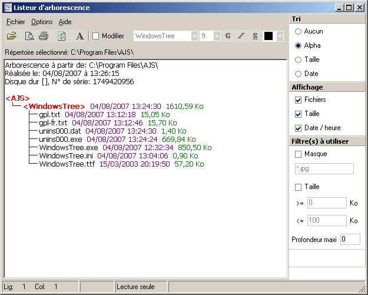Toggle bold formatting with the G button
The height and width of the screenshot is (295, 368).
coord(228,36)
